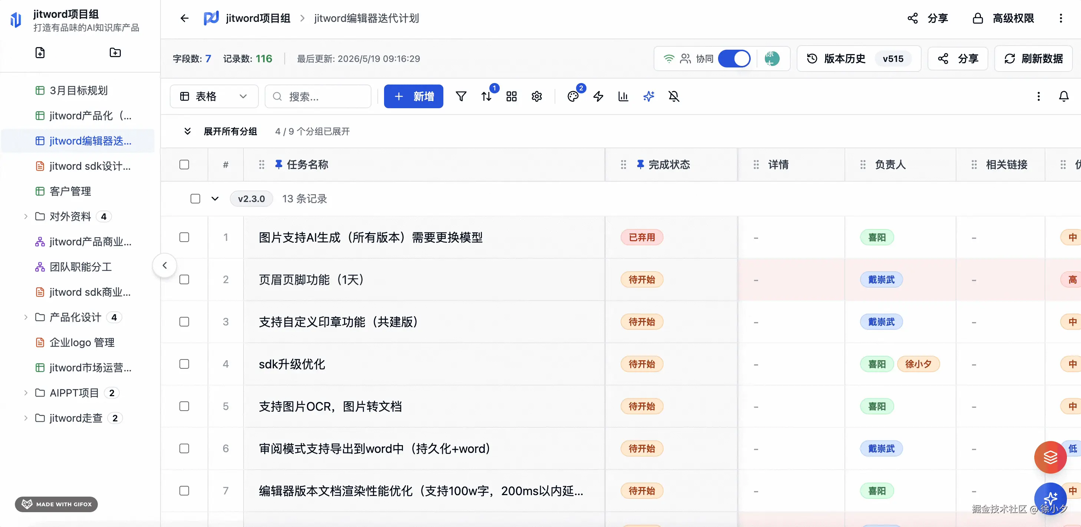Click drag handle of 完成状态 column
The image size is (1081, 527).
tap(623, 165)
